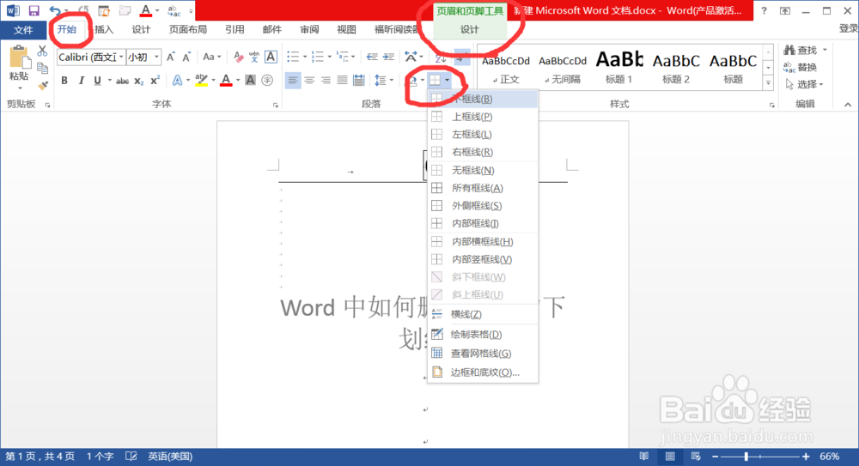Toggle Bold formatting
This screenshot has width=859, height=466.
click(x=64, y=81)
